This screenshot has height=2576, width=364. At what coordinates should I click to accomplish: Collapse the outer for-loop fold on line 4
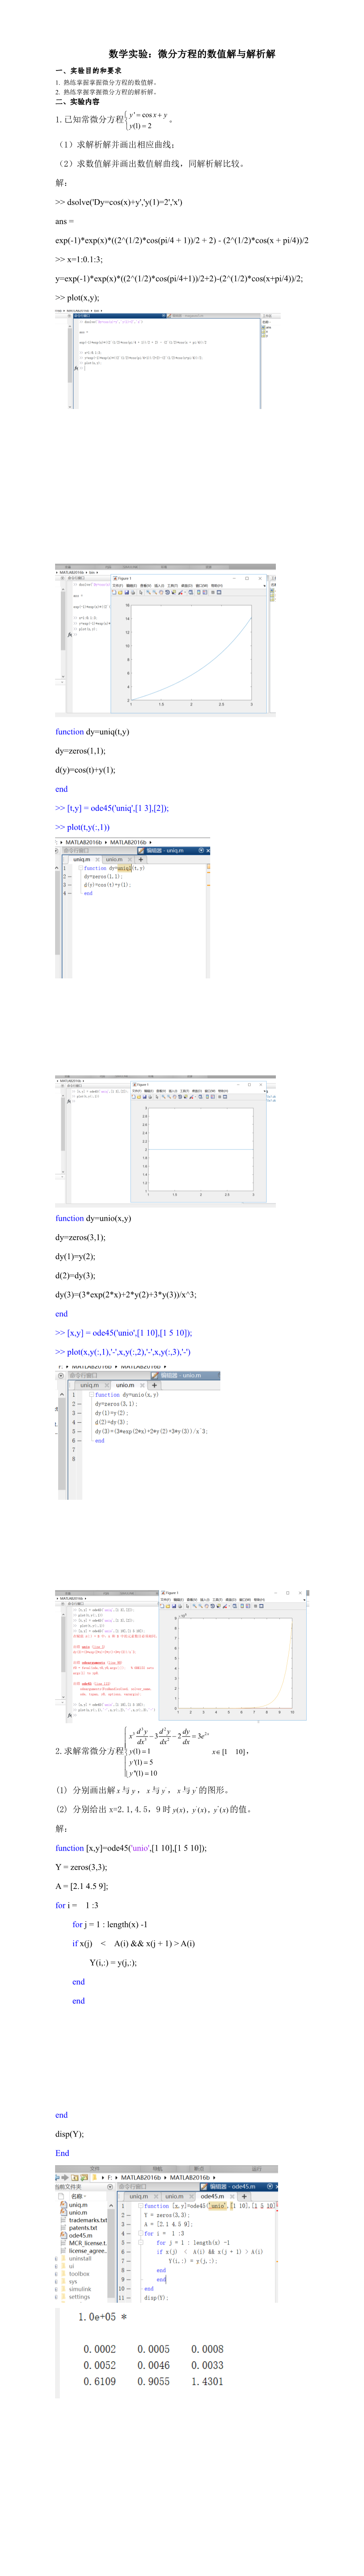point(141,2234)
